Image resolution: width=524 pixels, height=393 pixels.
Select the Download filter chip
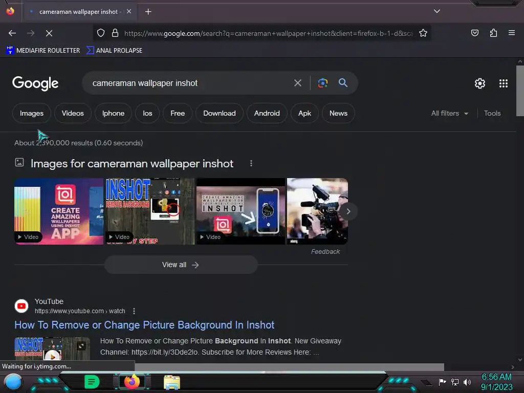[219, 113]
